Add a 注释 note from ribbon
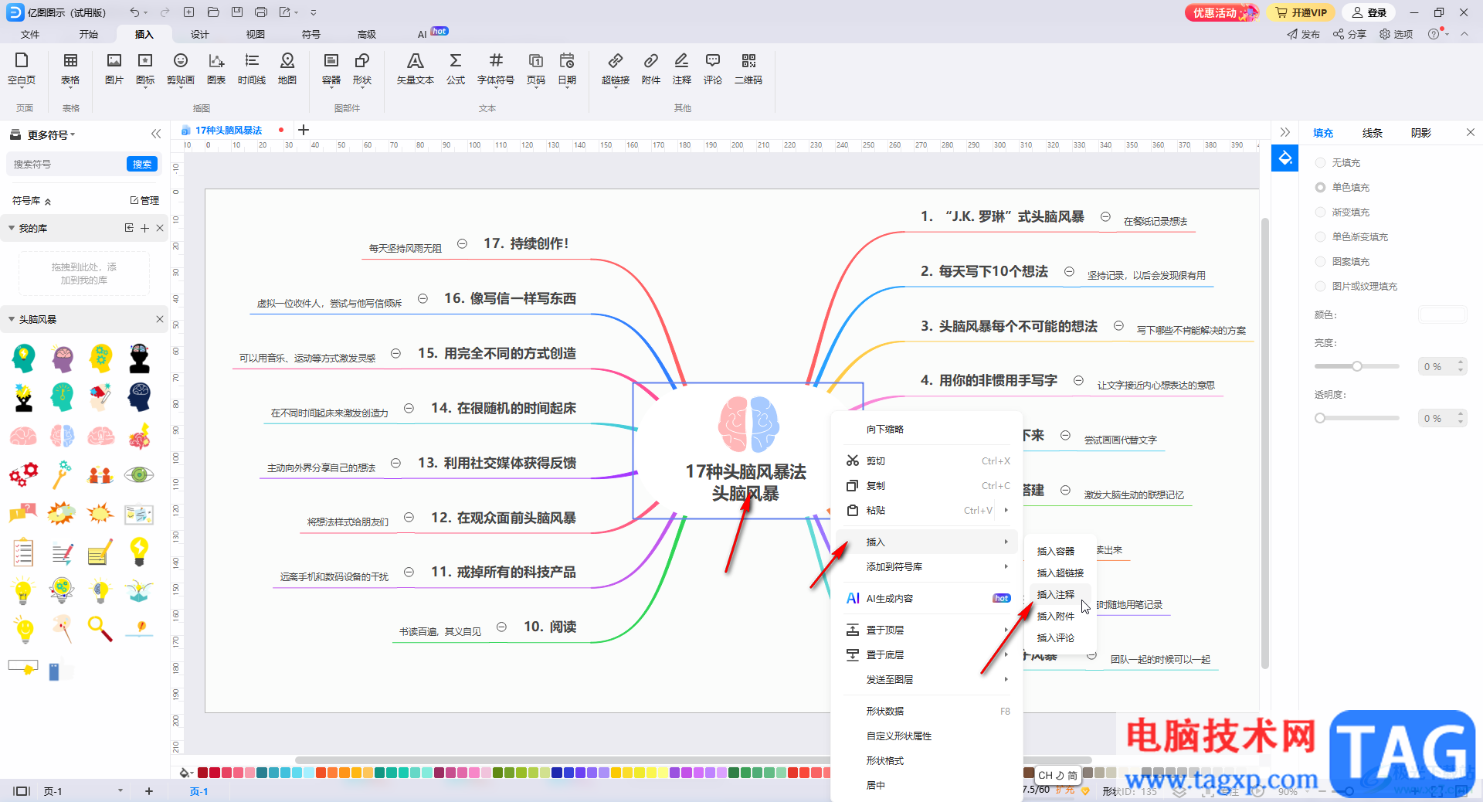The width and height of the screenshot is (1483, 802). point(682,68)
